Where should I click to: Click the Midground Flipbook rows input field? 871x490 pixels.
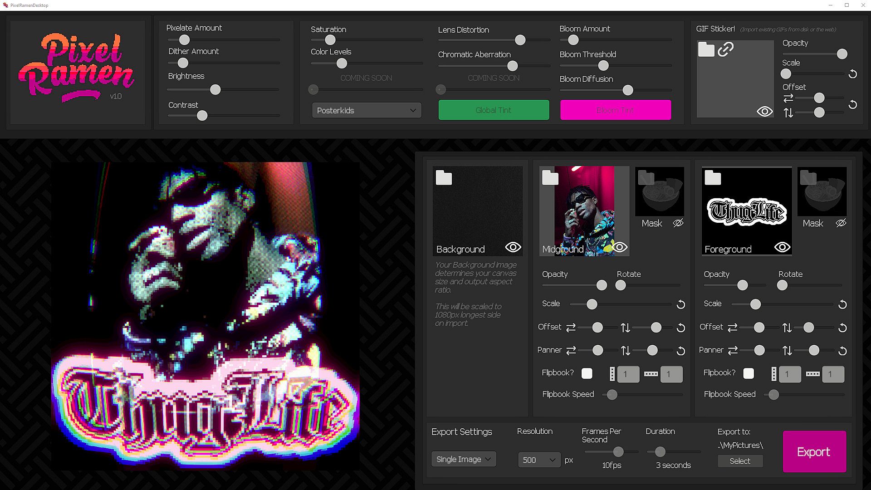628,374
